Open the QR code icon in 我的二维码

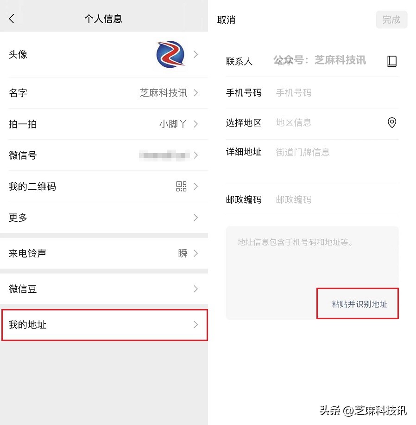pyautogui.click(x=181, y=187)
